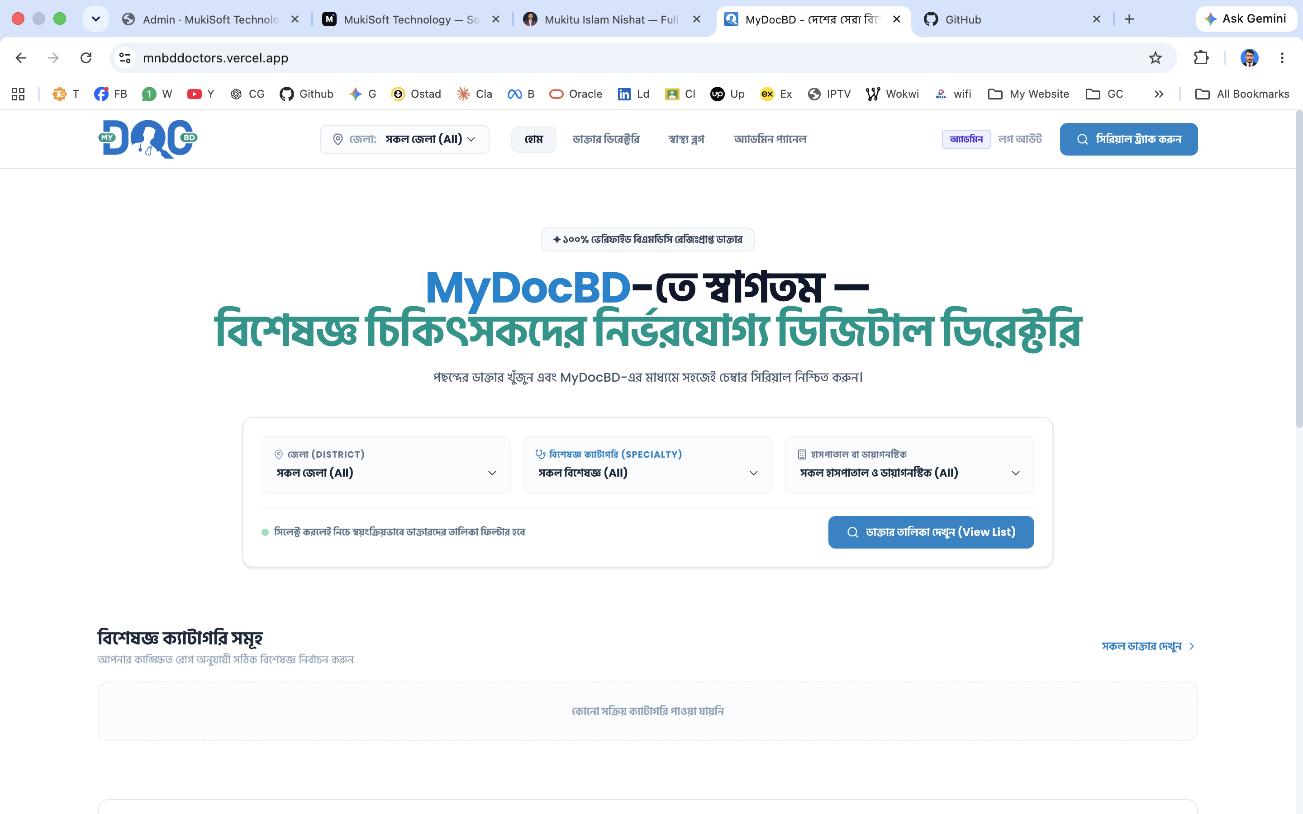Click the page vertical scrollbar

1298,269
